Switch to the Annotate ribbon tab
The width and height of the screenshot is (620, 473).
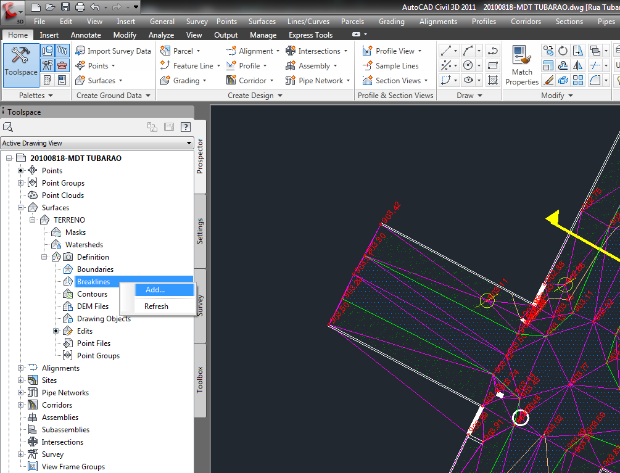[x=86, y=35]
